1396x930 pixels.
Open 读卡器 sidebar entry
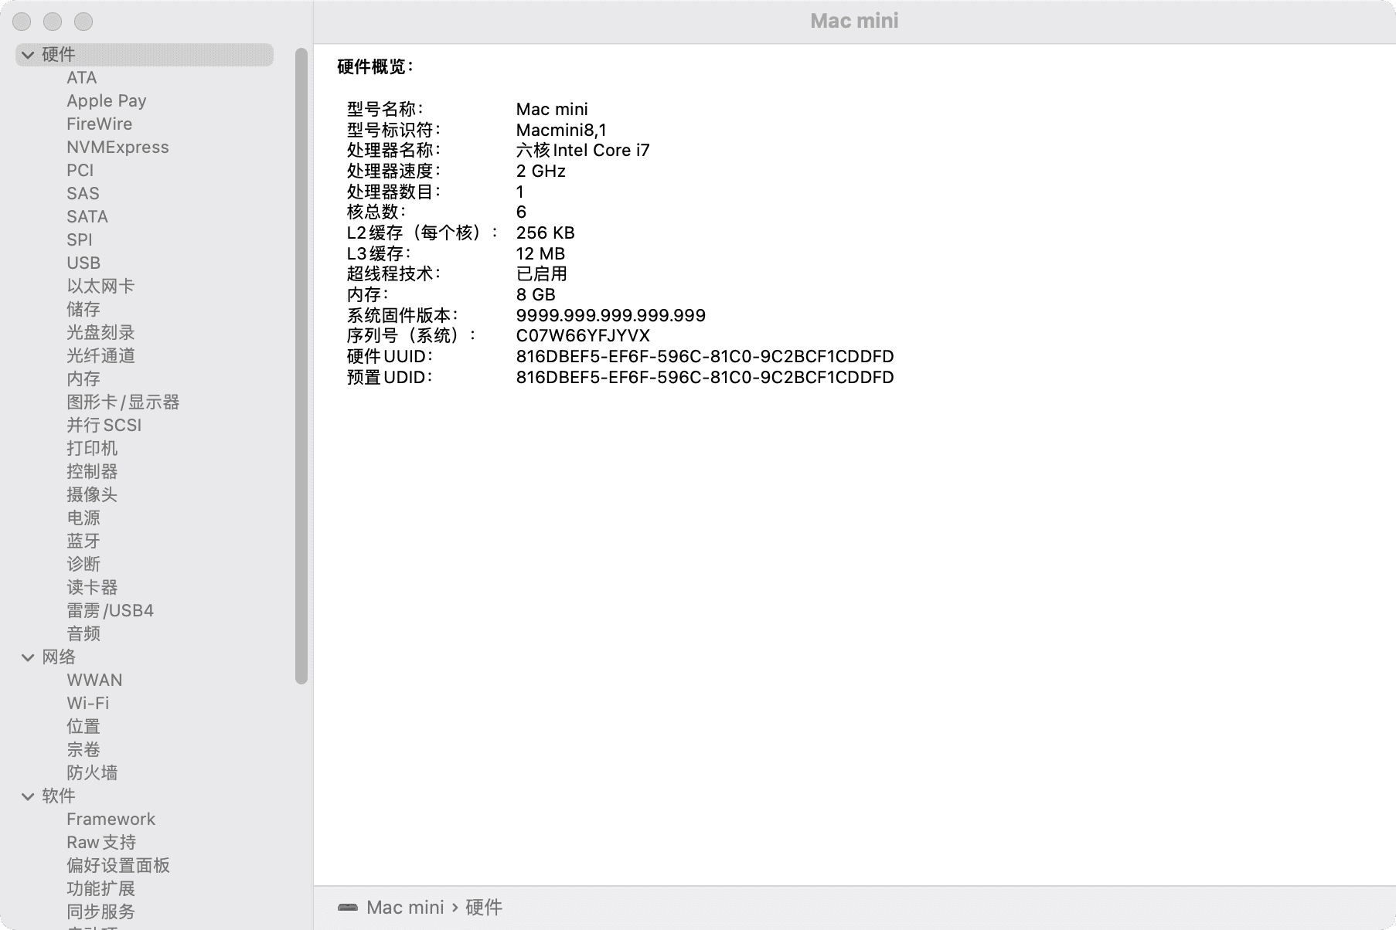click(x=92, y=588)
